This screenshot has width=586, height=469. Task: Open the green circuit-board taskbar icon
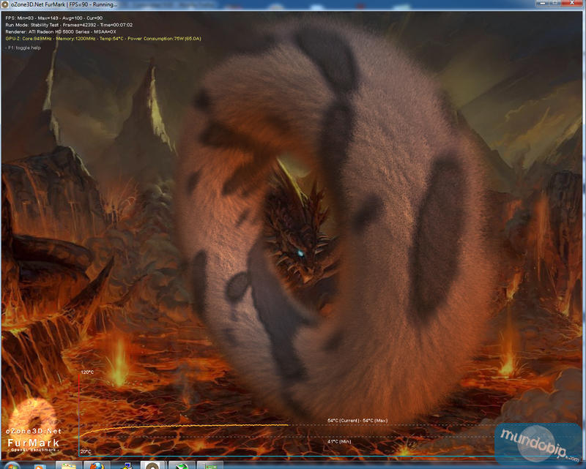coord(210,465)
